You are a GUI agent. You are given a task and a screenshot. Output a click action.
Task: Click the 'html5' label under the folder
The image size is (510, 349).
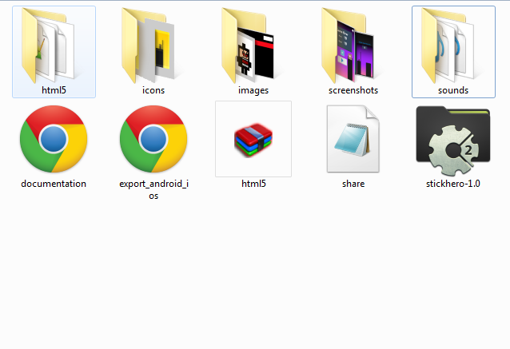pos(54,90)
